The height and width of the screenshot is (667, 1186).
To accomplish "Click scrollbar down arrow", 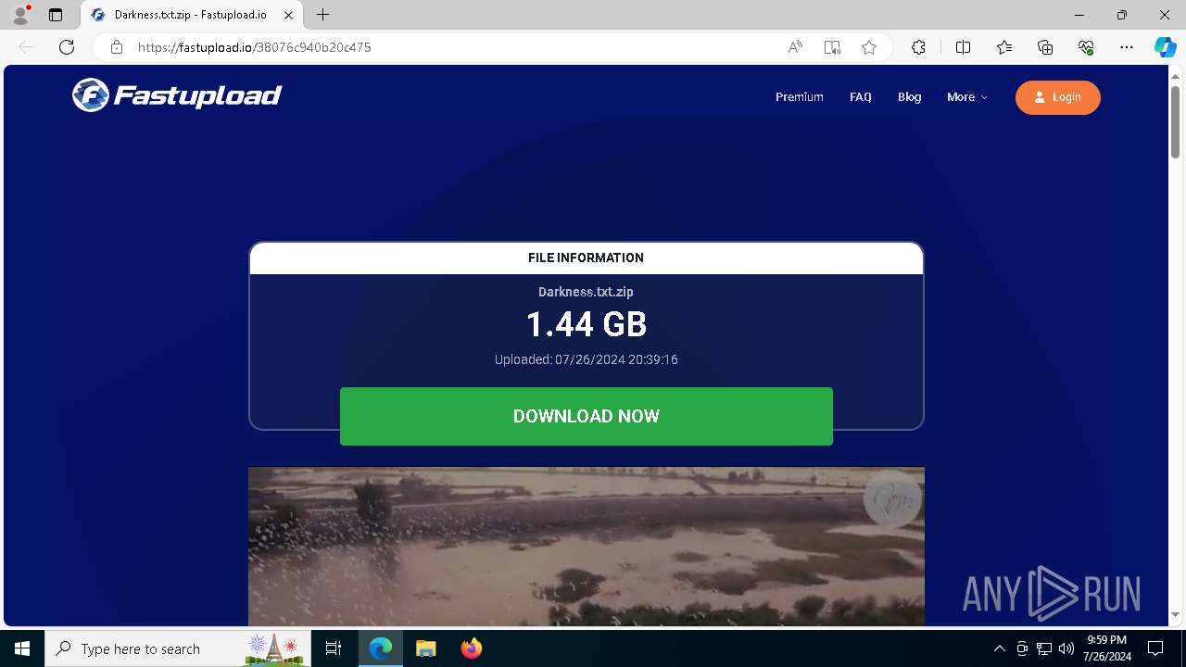I will (1175, 614).
